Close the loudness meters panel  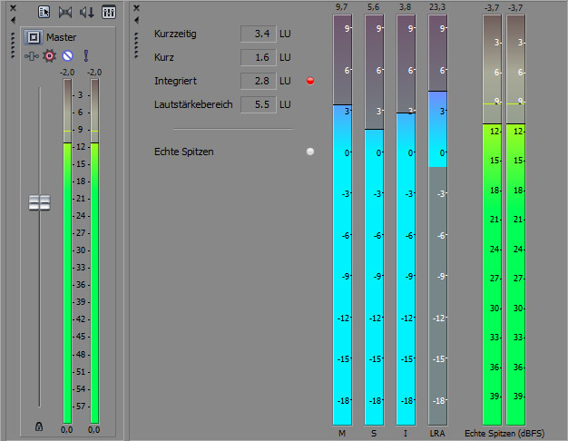point(135,7)
